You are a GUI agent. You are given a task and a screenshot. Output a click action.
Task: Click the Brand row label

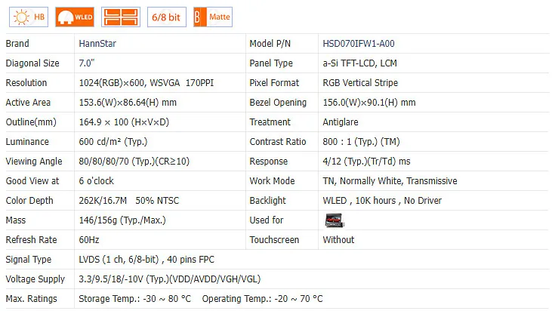coord(17,44)
